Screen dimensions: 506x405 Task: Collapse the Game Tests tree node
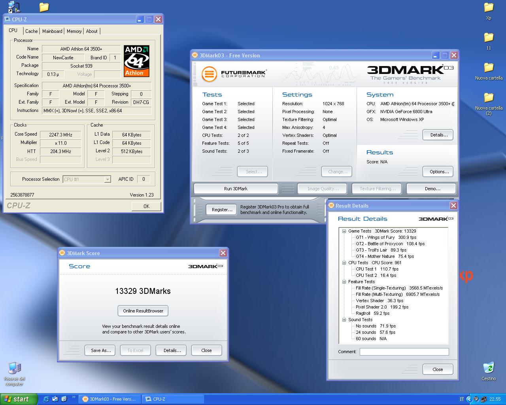344,231
